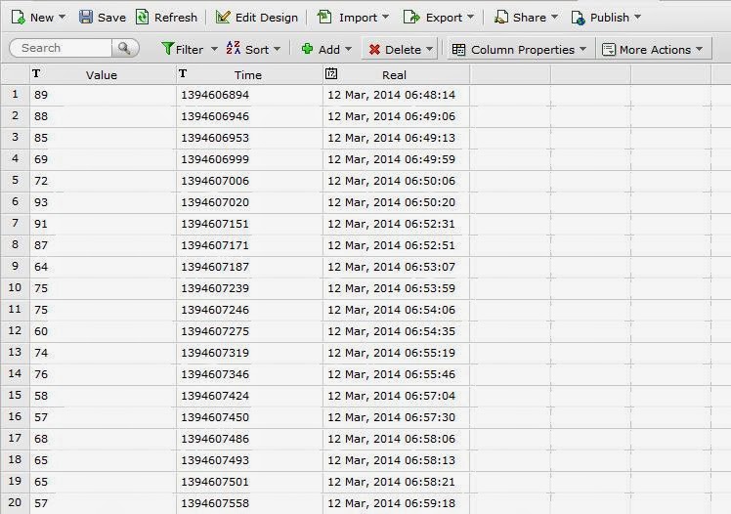Image resolution: width=731 pixels, height=514 pixels.
Task: Click the A-Z Sort icon
Action: (x=234, y=48)
